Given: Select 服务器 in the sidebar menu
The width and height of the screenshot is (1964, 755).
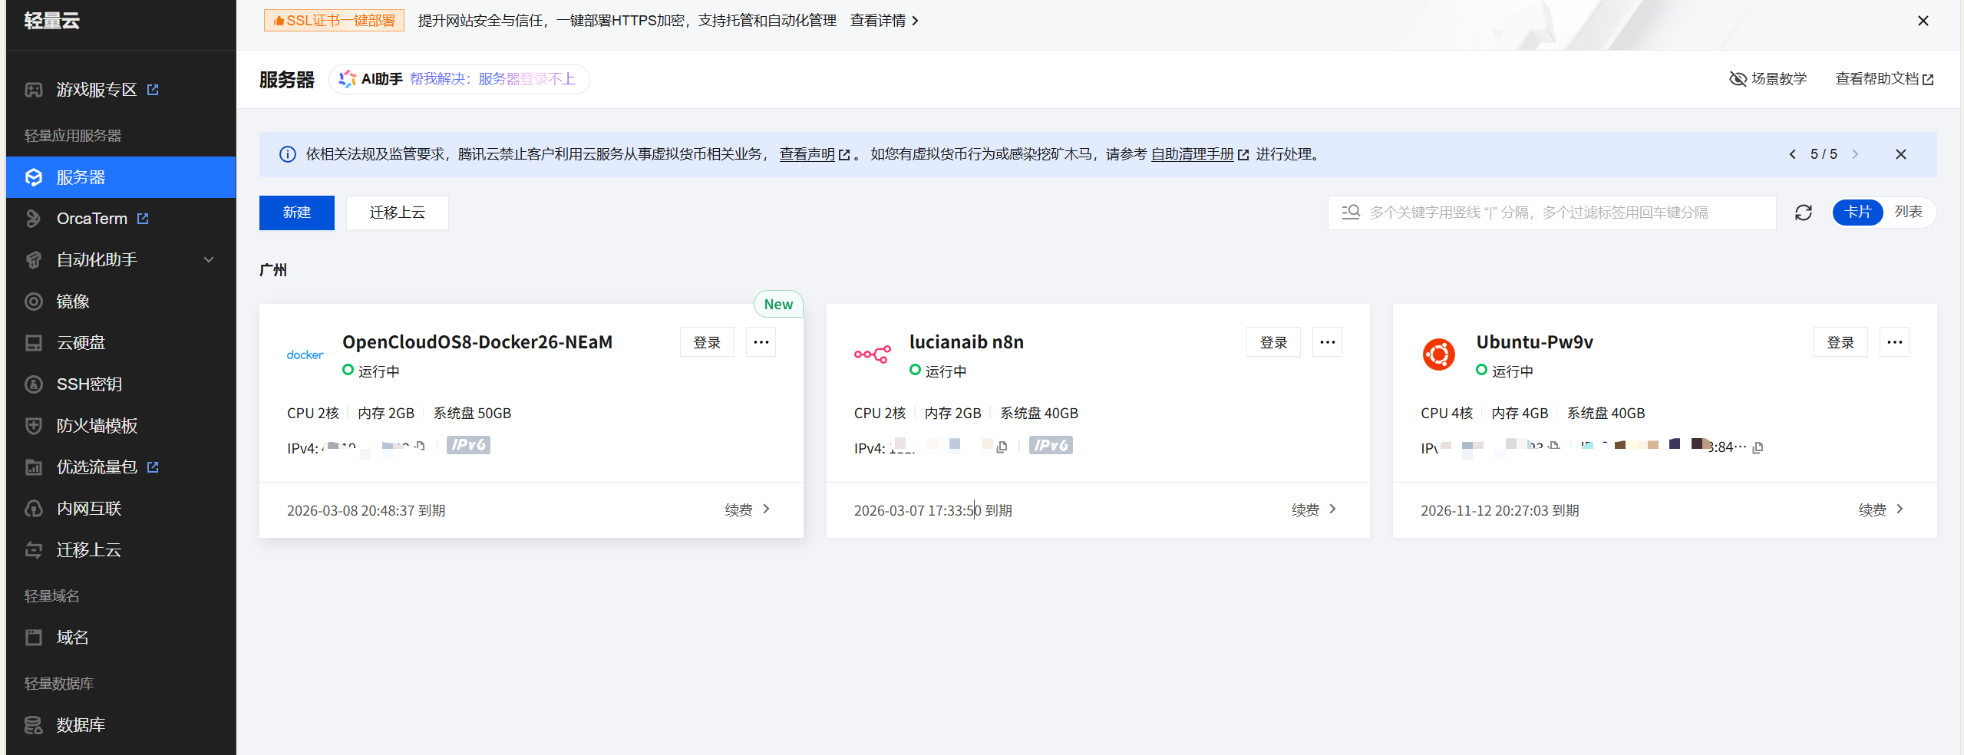Looking at the screenshot, I should 80,176.
